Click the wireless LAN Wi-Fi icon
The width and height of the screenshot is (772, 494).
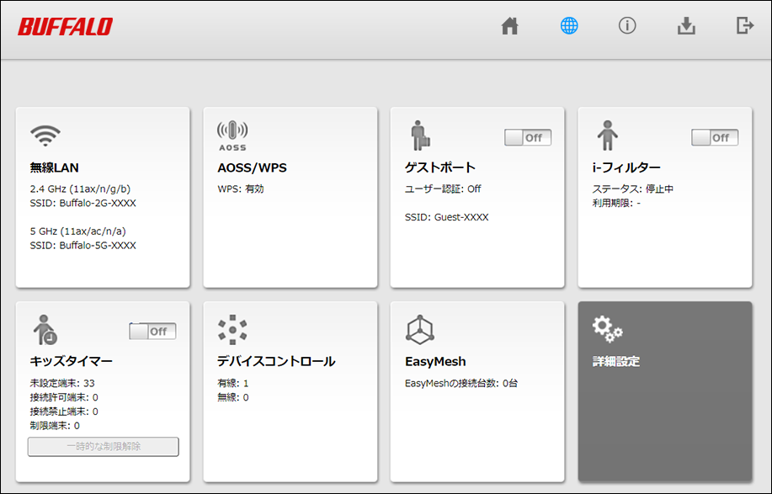[45, 135]
